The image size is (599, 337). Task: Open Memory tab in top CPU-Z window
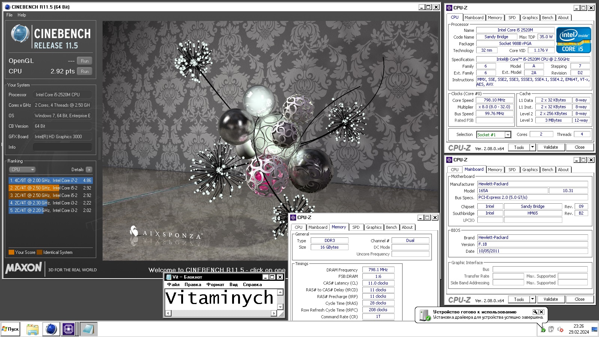point(495,18)
